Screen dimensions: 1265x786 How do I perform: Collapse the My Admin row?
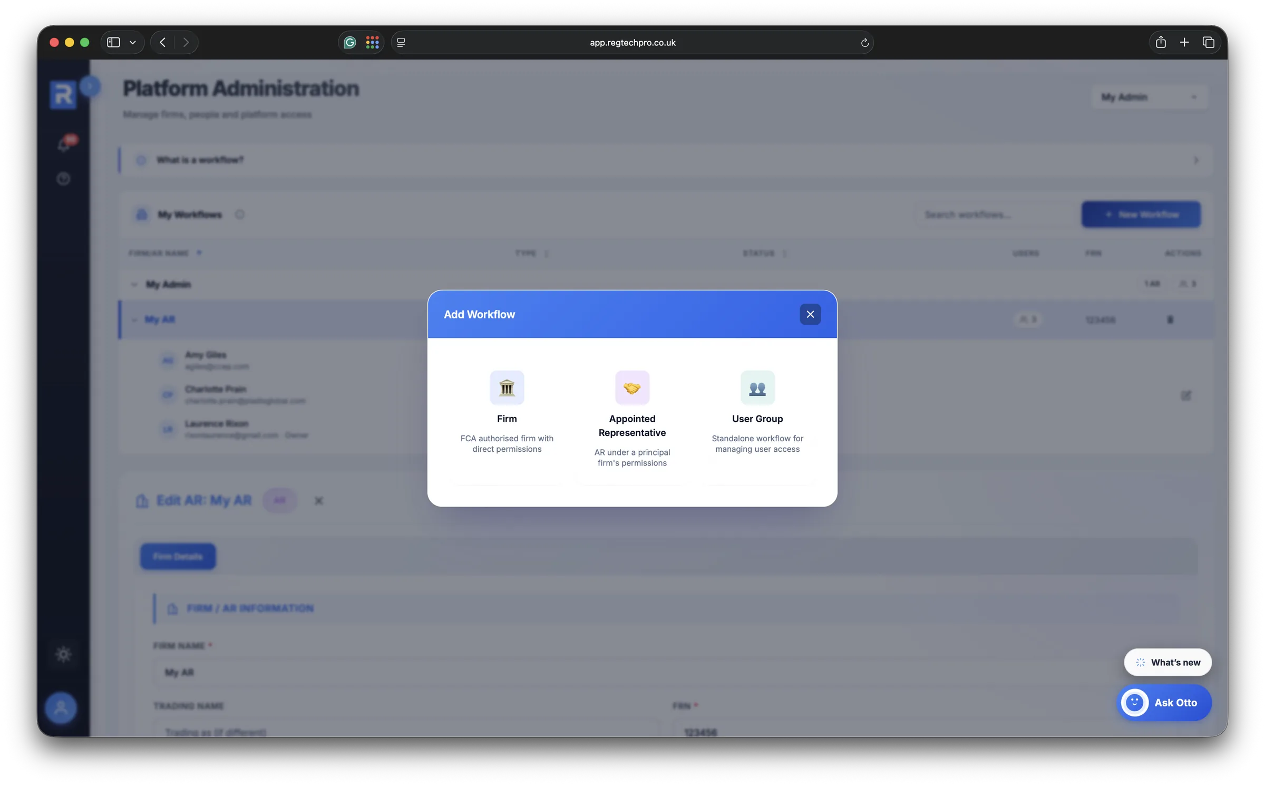(x=134, y=284)
